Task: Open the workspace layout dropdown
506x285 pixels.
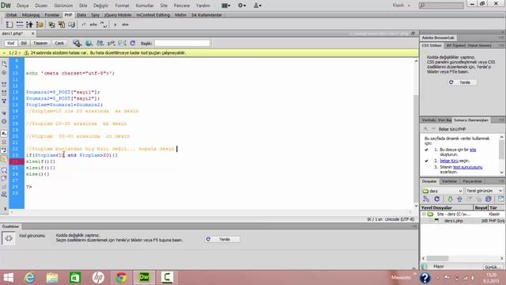Action: 226,6
